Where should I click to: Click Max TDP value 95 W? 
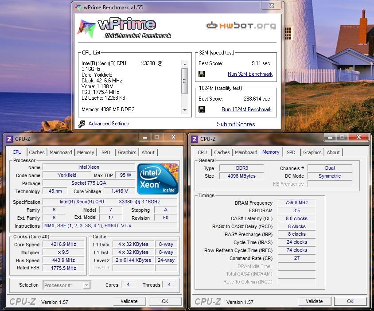point(125,175)
